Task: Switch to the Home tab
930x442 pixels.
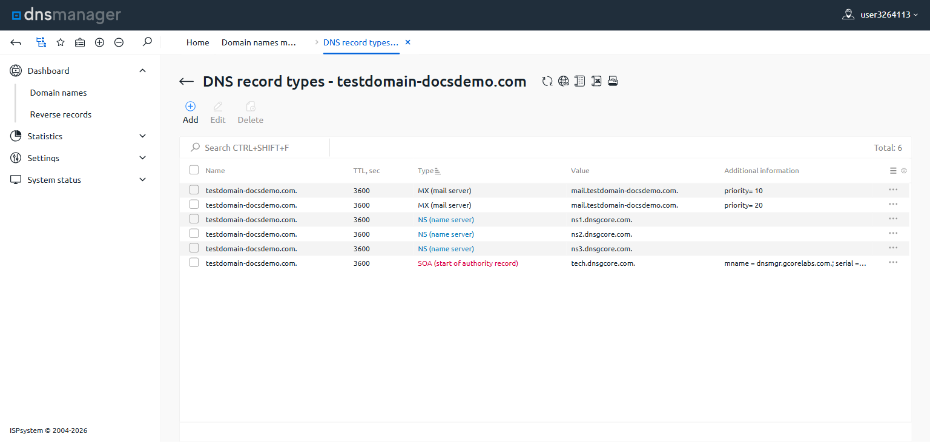Action: pyautogui.click(x=198, y=42)
